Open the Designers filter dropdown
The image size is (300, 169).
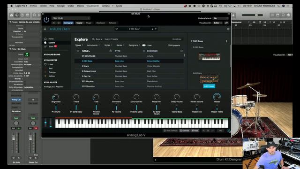(134, 46)
